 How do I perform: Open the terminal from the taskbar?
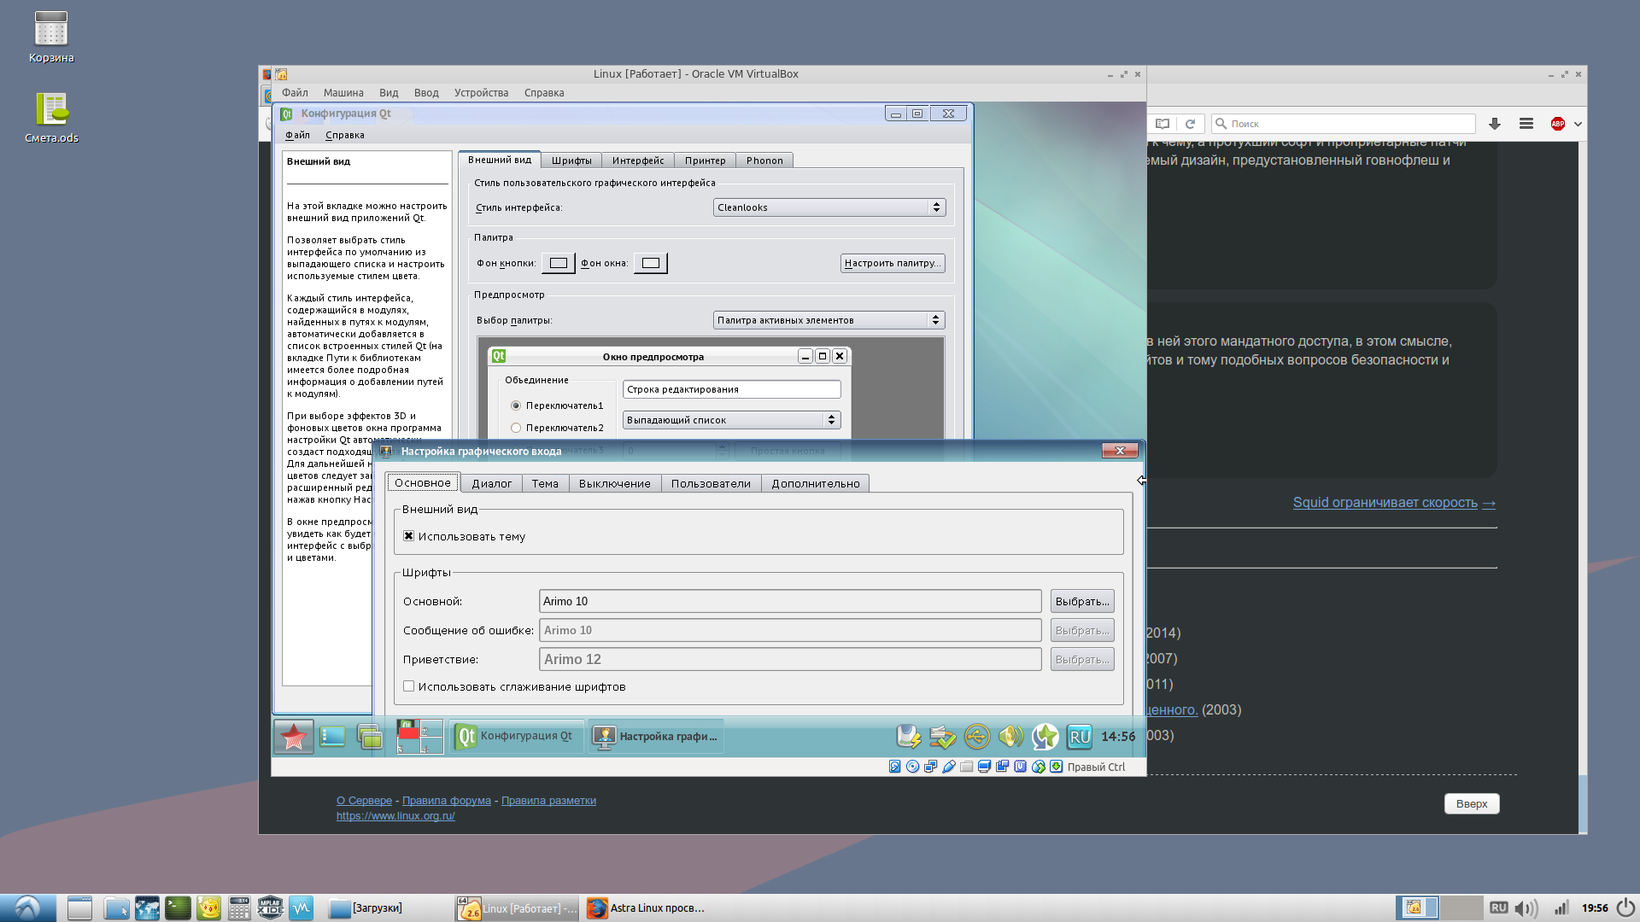(x=178, y=908)
